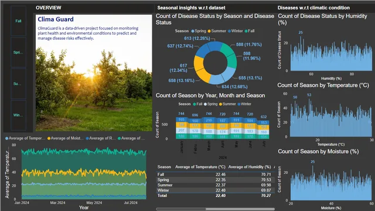Screen dimensions: 375x211
Task: Click the Fall dot in donut chart legend
Action: (x=246, y=31)
